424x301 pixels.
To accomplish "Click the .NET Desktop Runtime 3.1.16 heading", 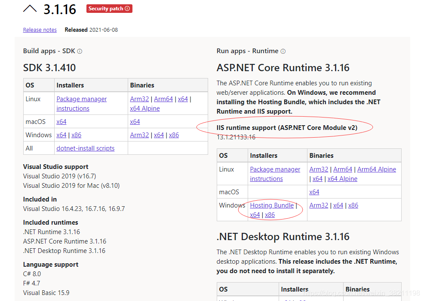I will point(283,237).
